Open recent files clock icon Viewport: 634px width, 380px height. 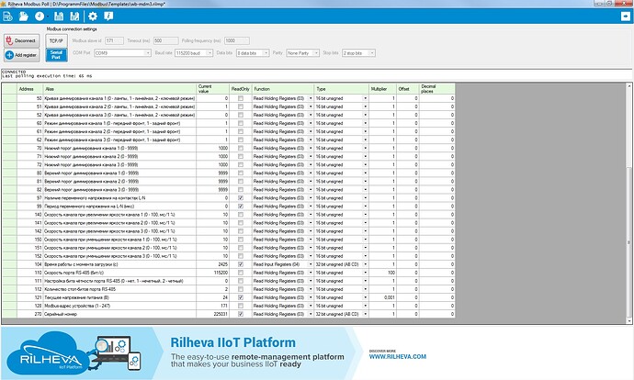[x=40, y=17]
